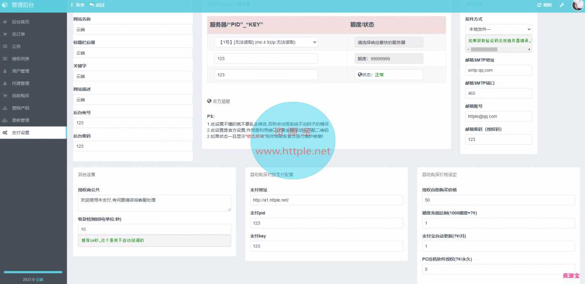Click the 标题栏后缀 input field
Screen dimensions: 585x284
click(133, 53)
